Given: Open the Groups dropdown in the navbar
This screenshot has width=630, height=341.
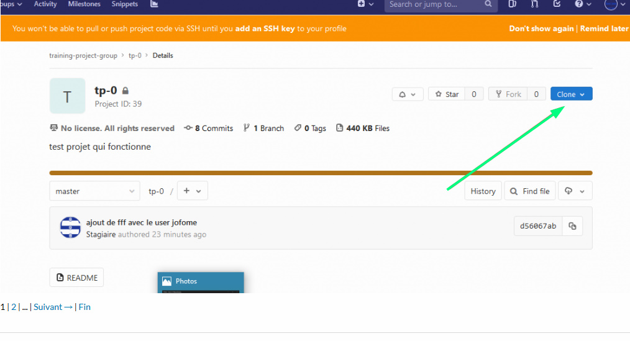Looking at the screenshot, I should [11, 4].
